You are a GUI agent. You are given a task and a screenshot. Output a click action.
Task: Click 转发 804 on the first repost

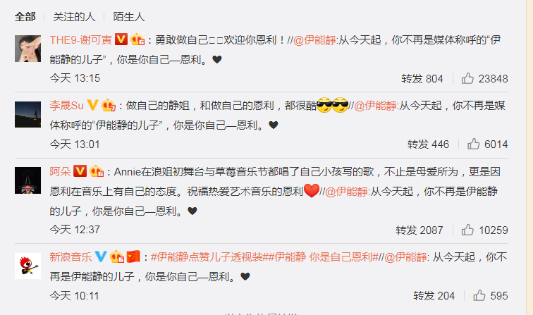422,78
